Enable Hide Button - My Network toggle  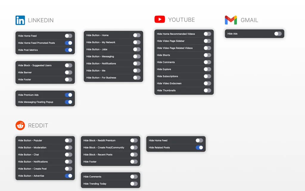point(137,42)
